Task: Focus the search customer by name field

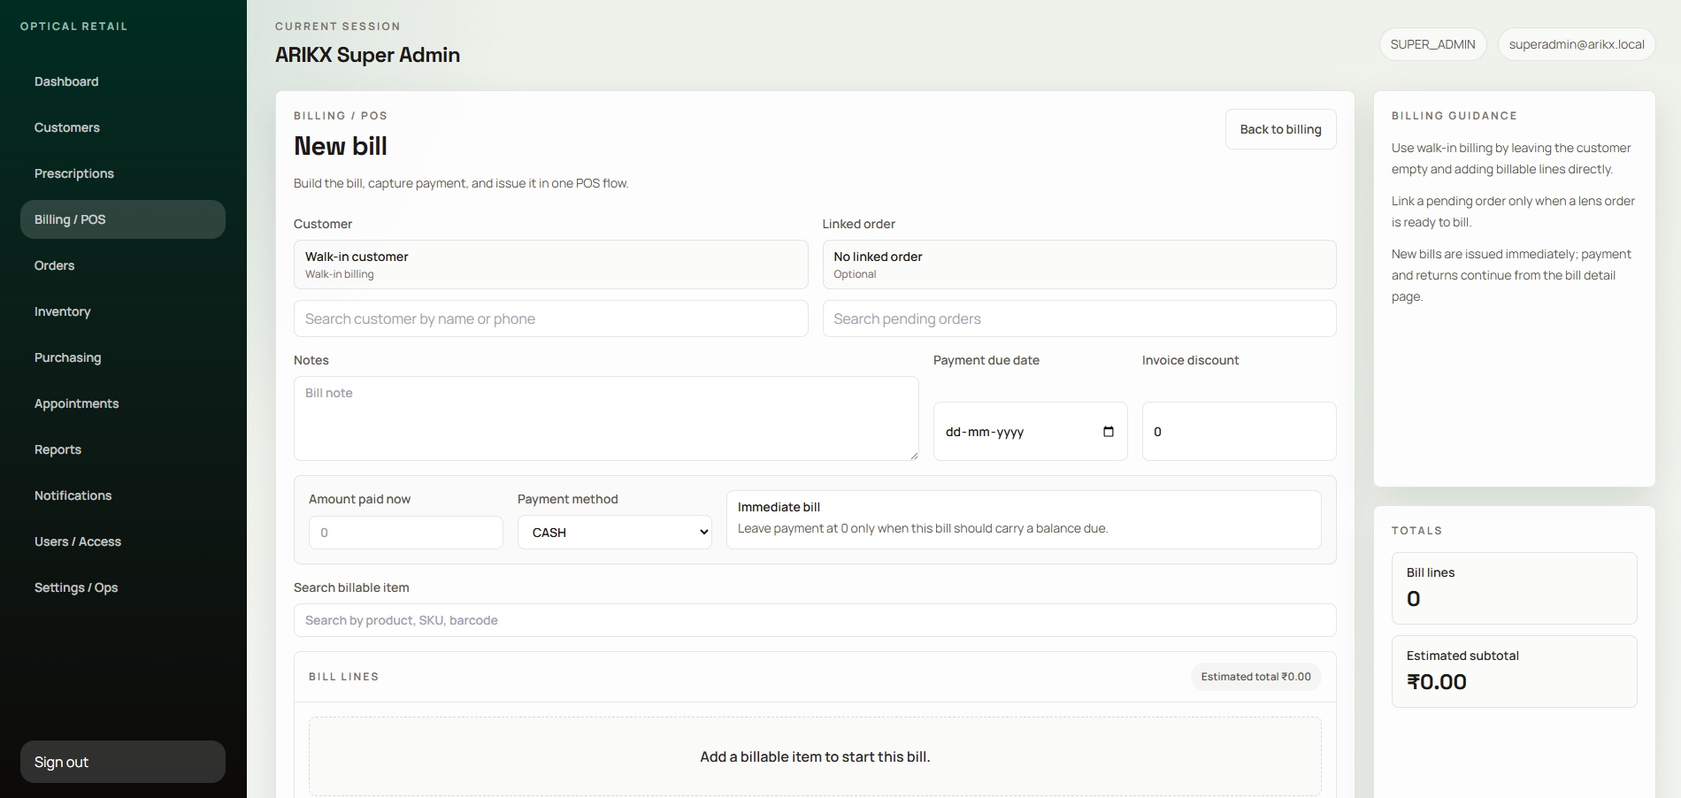Action: click(x=550, y=318)
